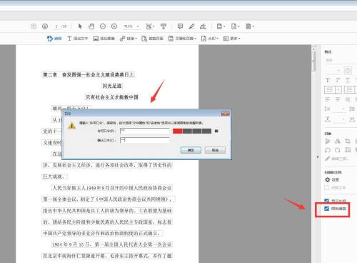Image resolution: width=357 pixels, height=263 pixels.
Task: Choose the Add Text tool
Action: coord(78,39)
